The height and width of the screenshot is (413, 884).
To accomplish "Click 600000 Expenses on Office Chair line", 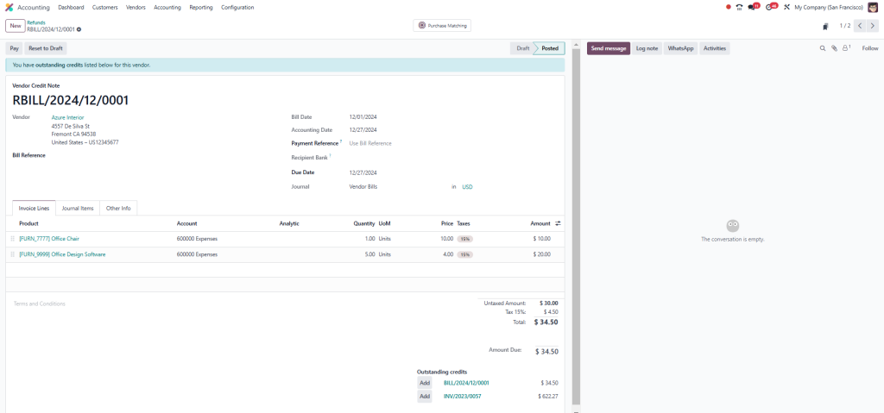I will click(197, 239).
